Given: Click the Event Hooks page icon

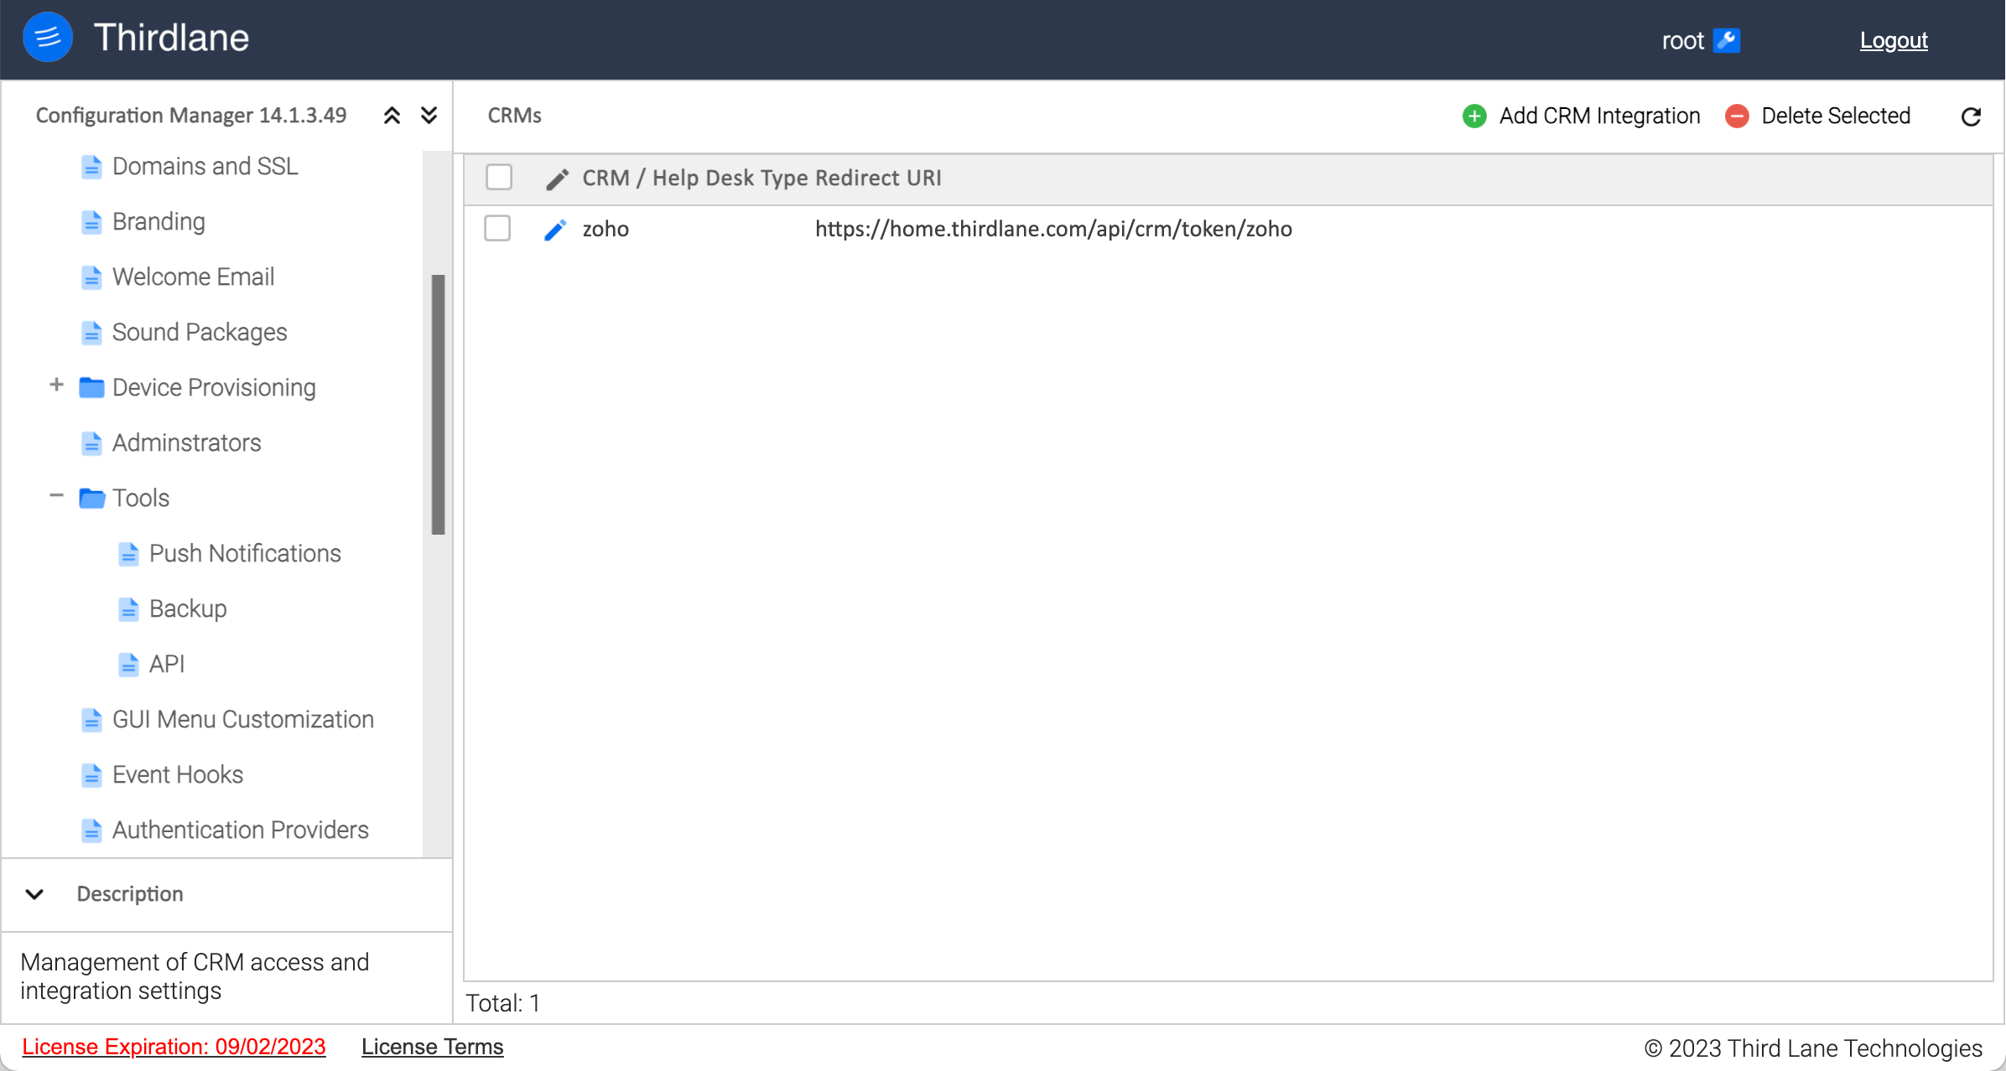Looking at the screenshot, I should (91, 775).
